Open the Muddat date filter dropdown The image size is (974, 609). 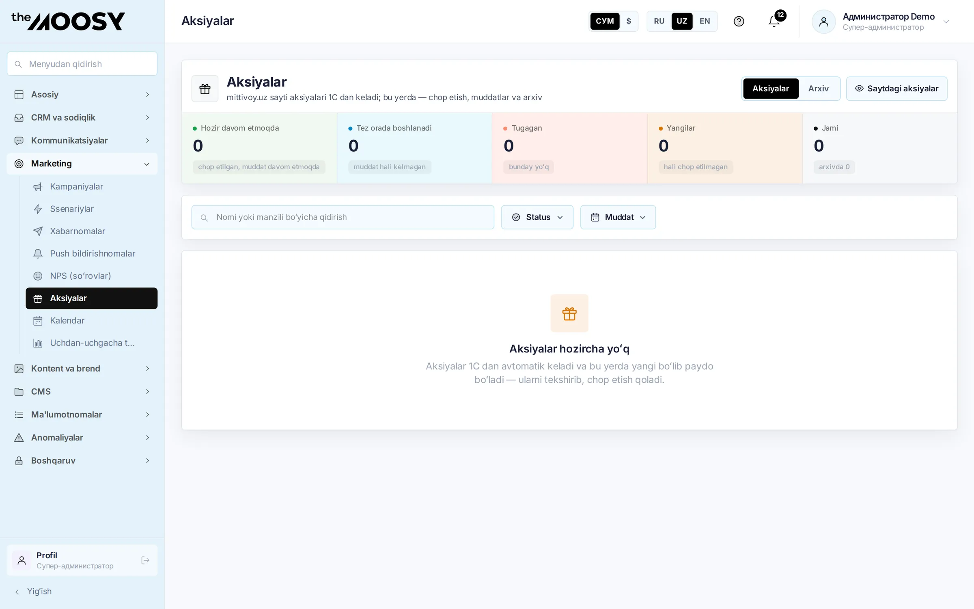pyautogui.click(x=618, y=217)
